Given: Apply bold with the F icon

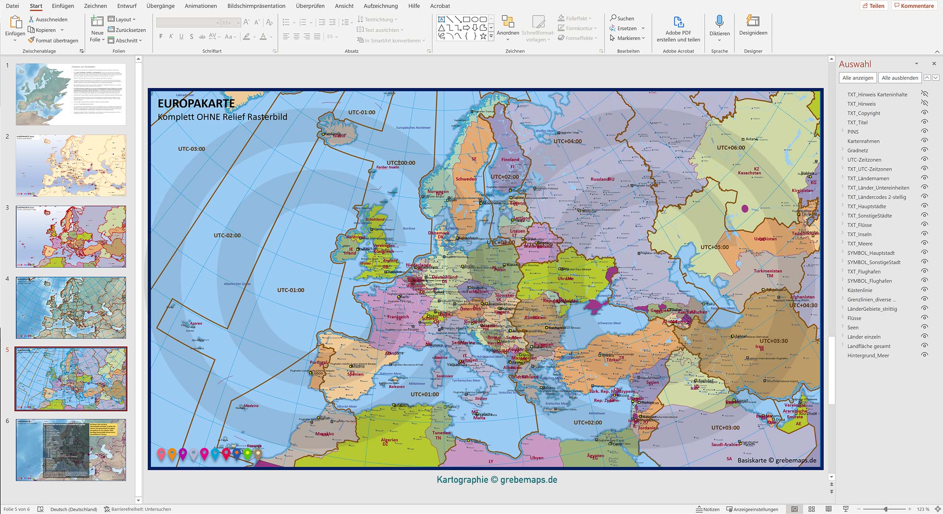Looking at the screenshot, I should point(161,36).
